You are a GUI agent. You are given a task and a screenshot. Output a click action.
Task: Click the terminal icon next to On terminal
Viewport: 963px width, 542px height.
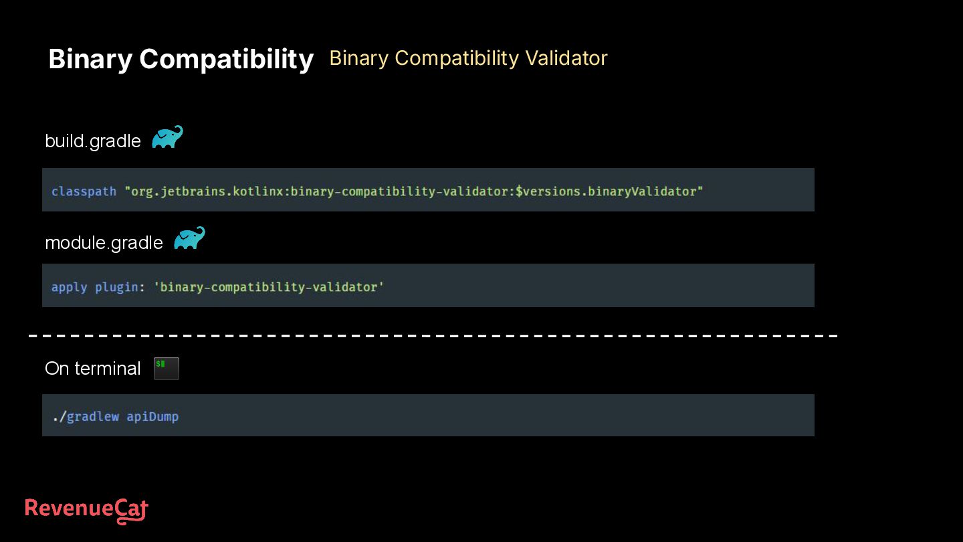[x=167, y=369]
